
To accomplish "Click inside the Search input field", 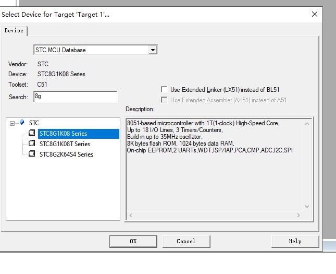I will click(75, 97).
